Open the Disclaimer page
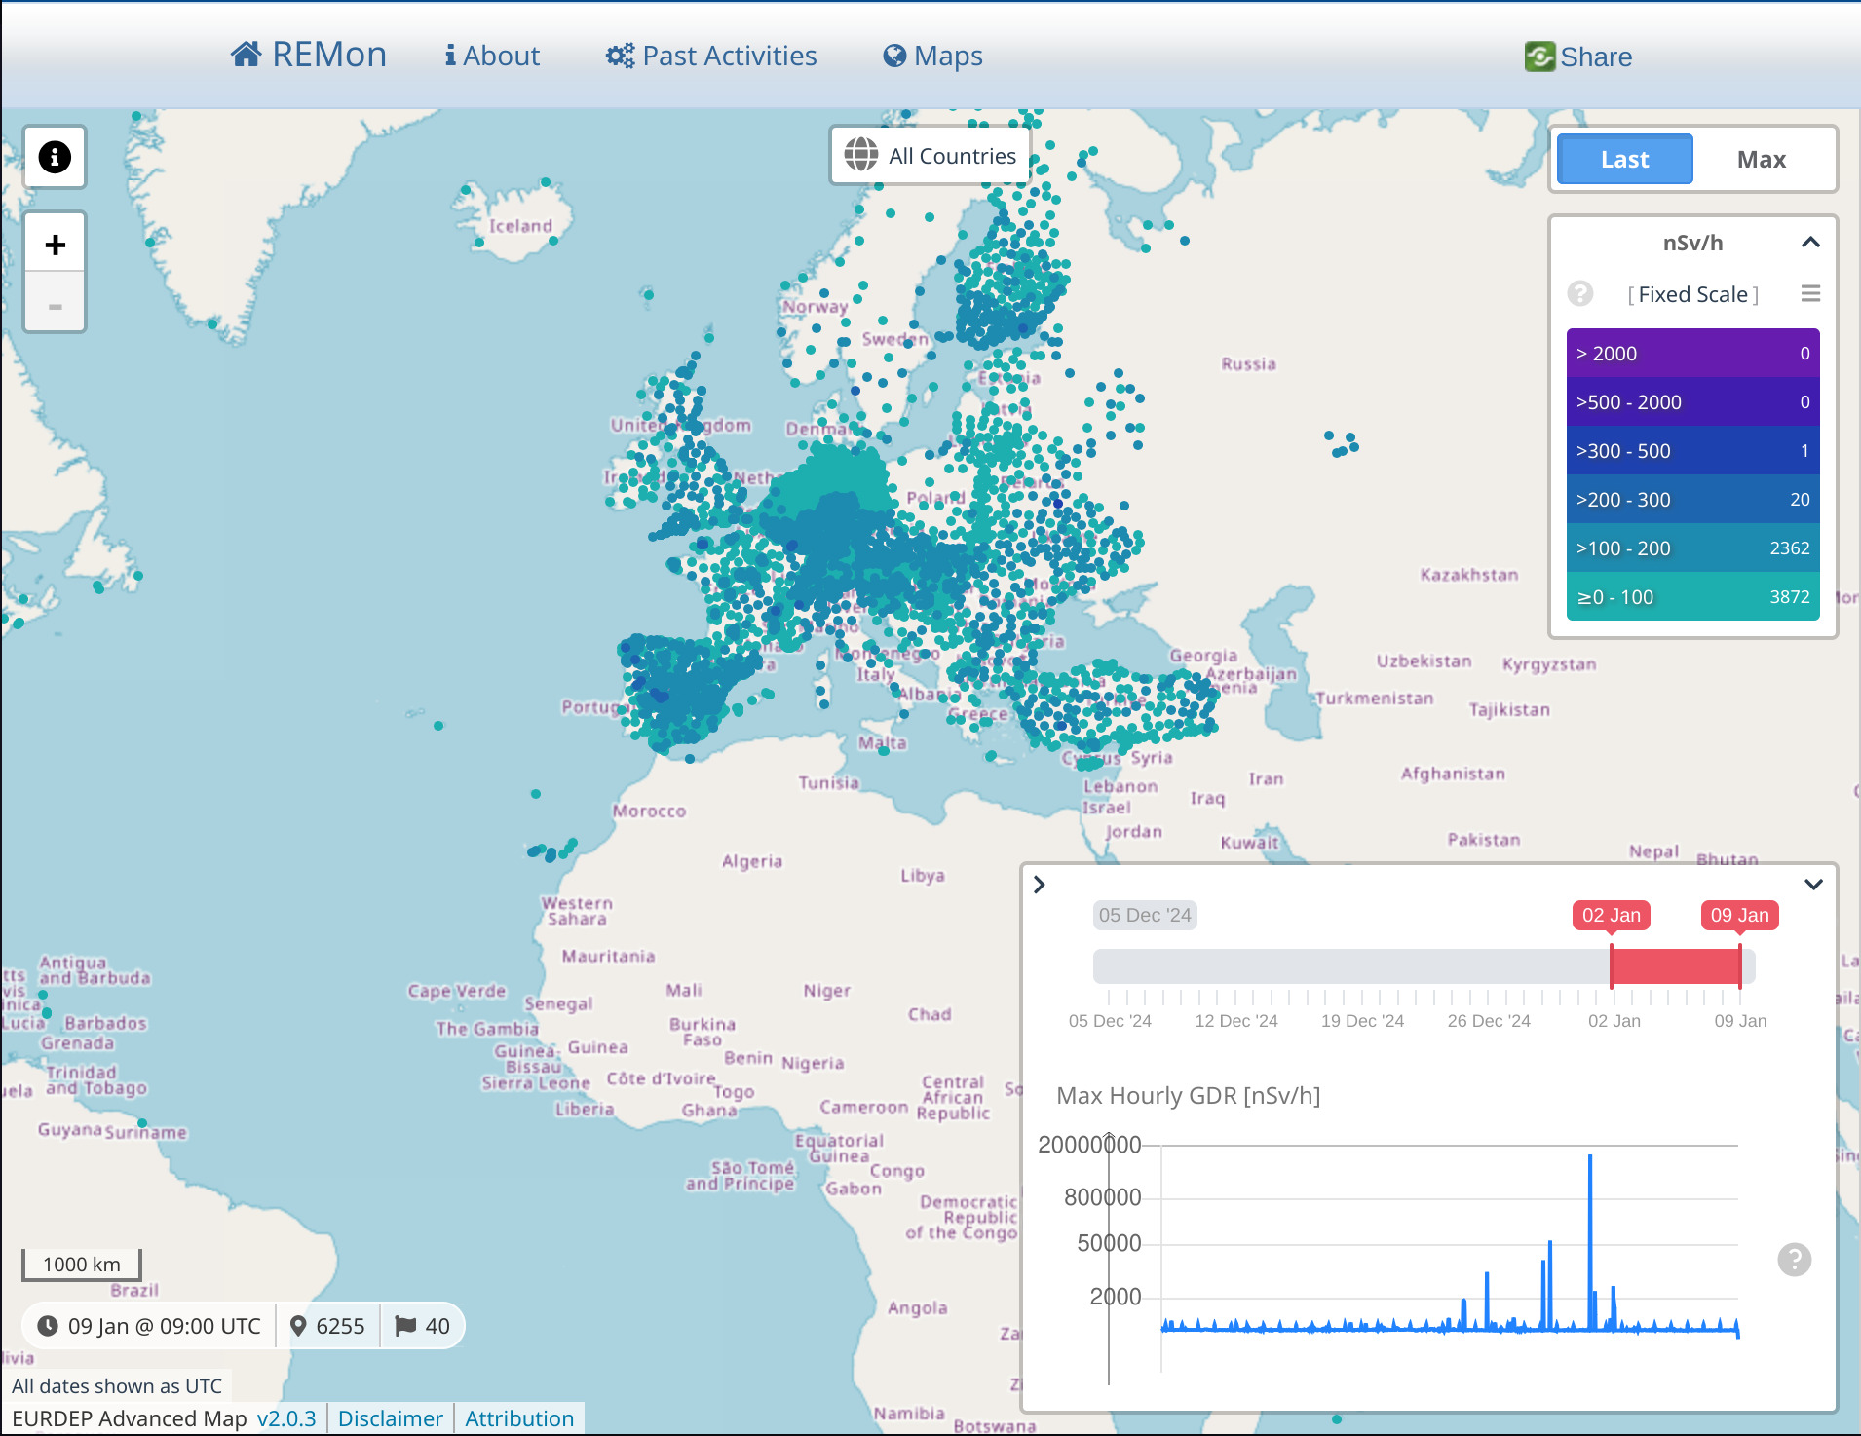Screen dimensions: 1861x1436 (390, 1417)
